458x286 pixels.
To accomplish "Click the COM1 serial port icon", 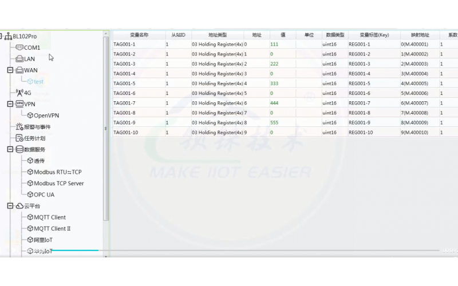I will (19, 47).
